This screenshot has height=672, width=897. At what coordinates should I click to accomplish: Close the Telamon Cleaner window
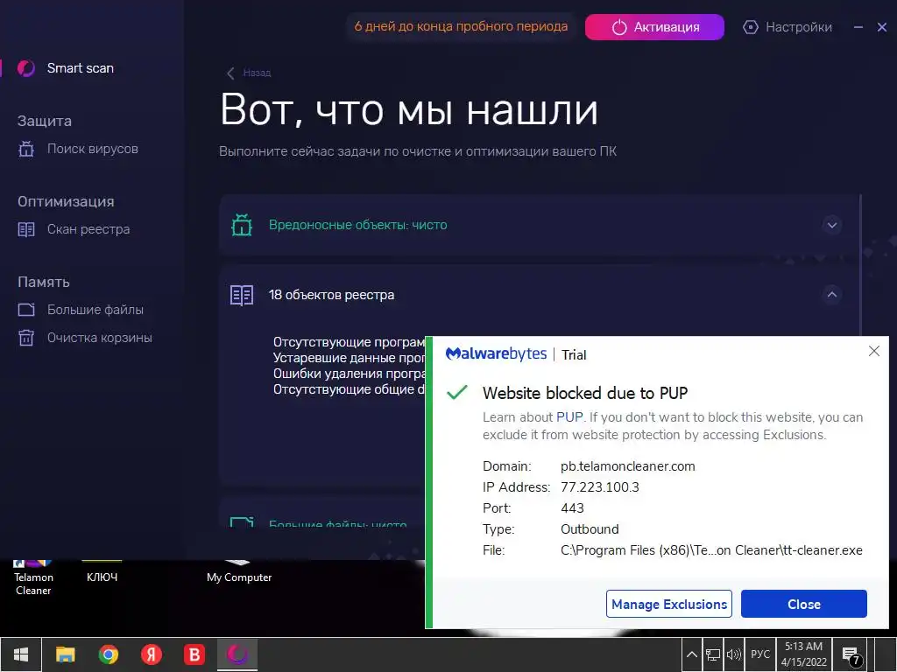[x=882, y=27]
